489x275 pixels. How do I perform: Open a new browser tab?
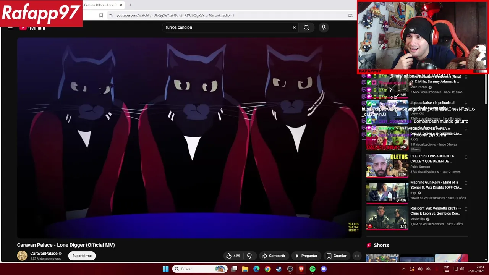tap(130, 5)
